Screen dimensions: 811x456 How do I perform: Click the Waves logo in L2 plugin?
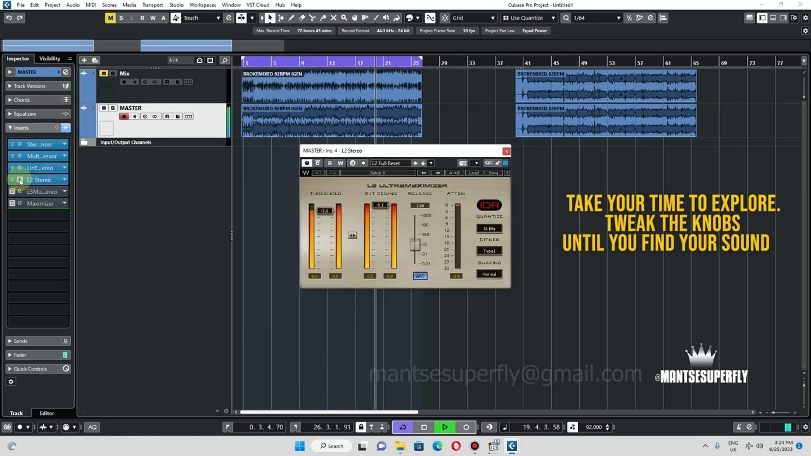click(306, 173)
